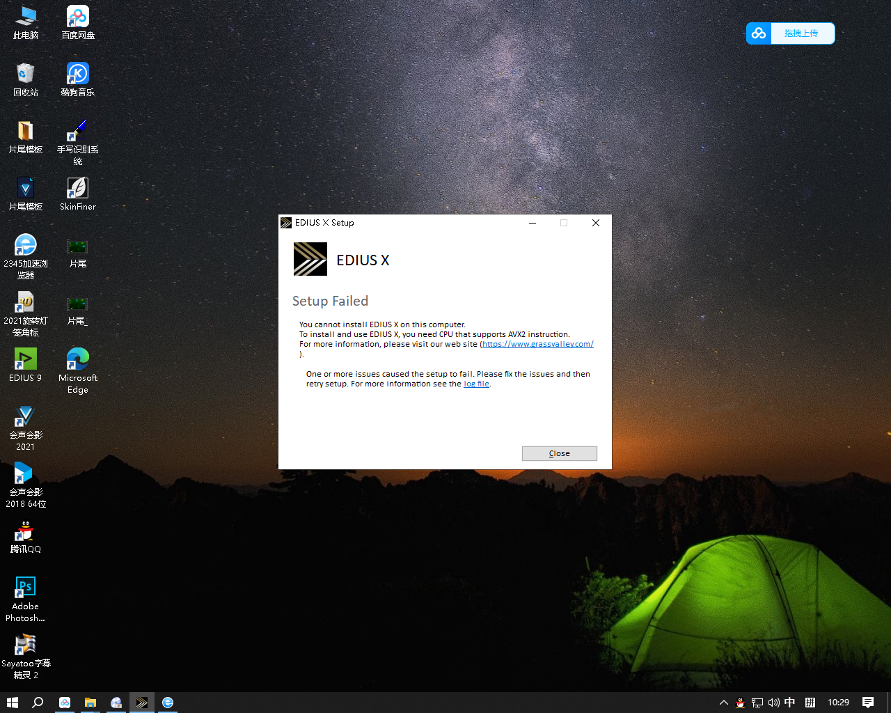Select the 酷狗音乐 desktop icon
The image size is (891, 713).
(x=78, y=79)
